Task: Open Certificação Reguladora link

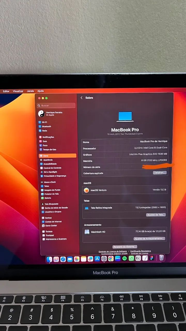Action: pos(141,251)
